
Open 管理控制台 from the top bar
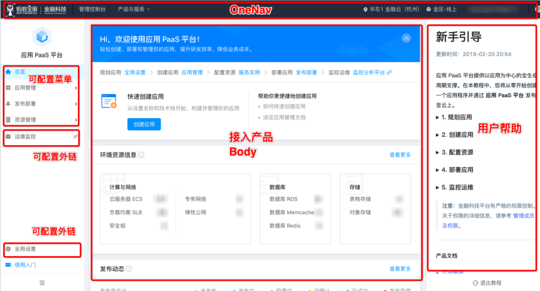pos(92,8)
